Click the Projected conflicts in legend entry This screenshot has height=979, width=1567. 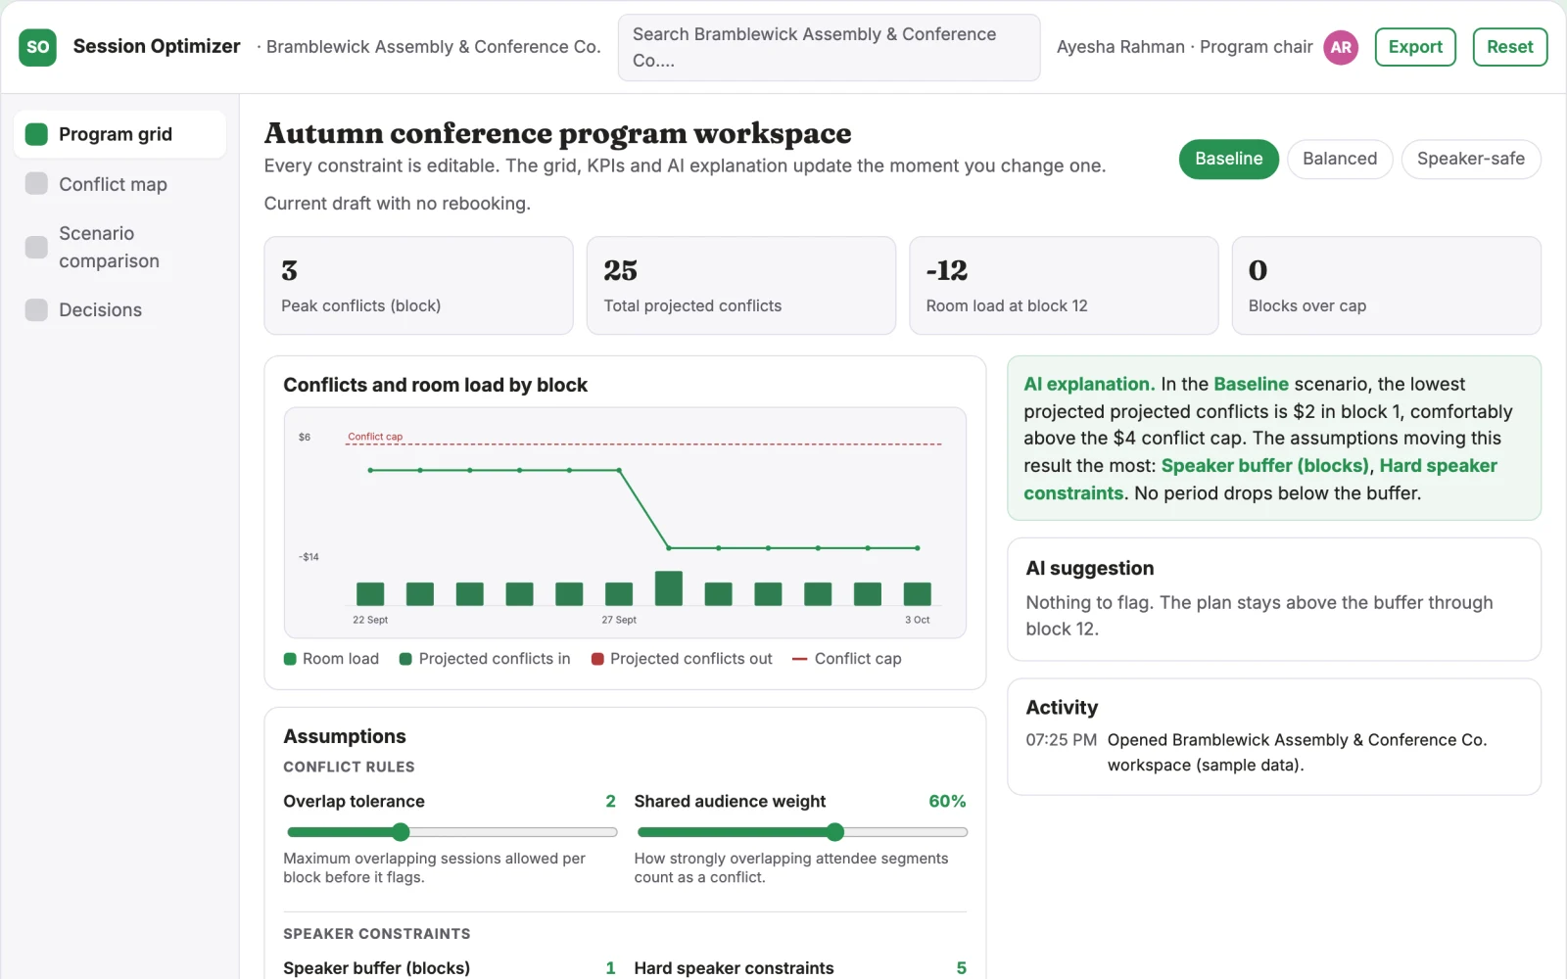pyautogui.click(x=485, y=659)
